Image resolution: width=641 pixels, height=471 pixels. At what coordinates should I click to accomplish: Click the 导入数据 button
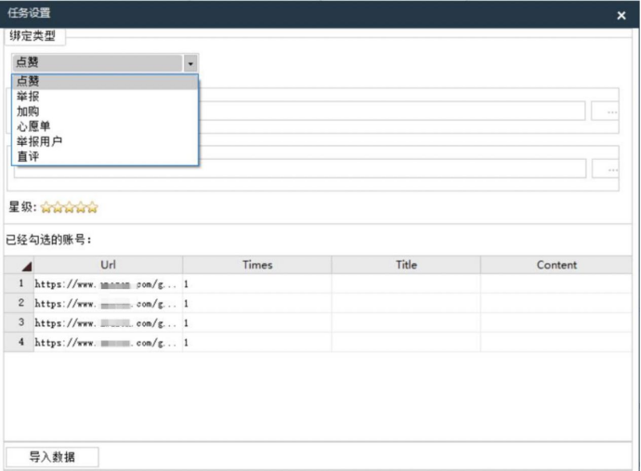[x=52, y=457]
